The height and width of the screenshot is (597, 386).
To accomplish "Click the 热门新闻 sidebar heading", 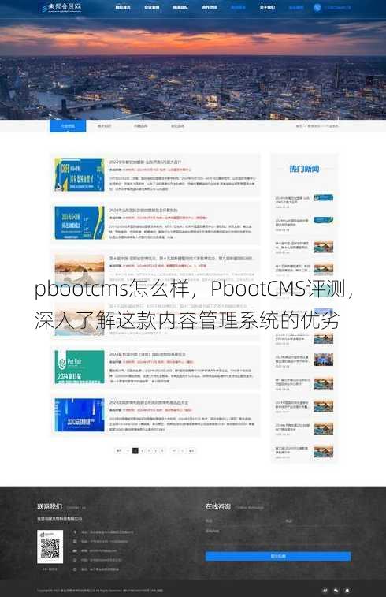I will click(x=304, y=169).
